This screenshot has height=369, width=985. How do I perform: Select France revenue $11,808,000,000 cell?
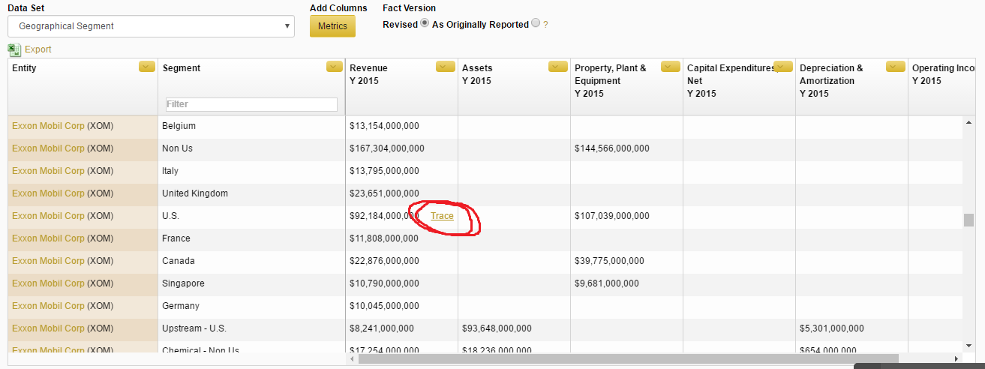[401, 238]
